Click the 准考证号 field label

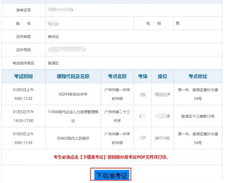pos(23,10)
